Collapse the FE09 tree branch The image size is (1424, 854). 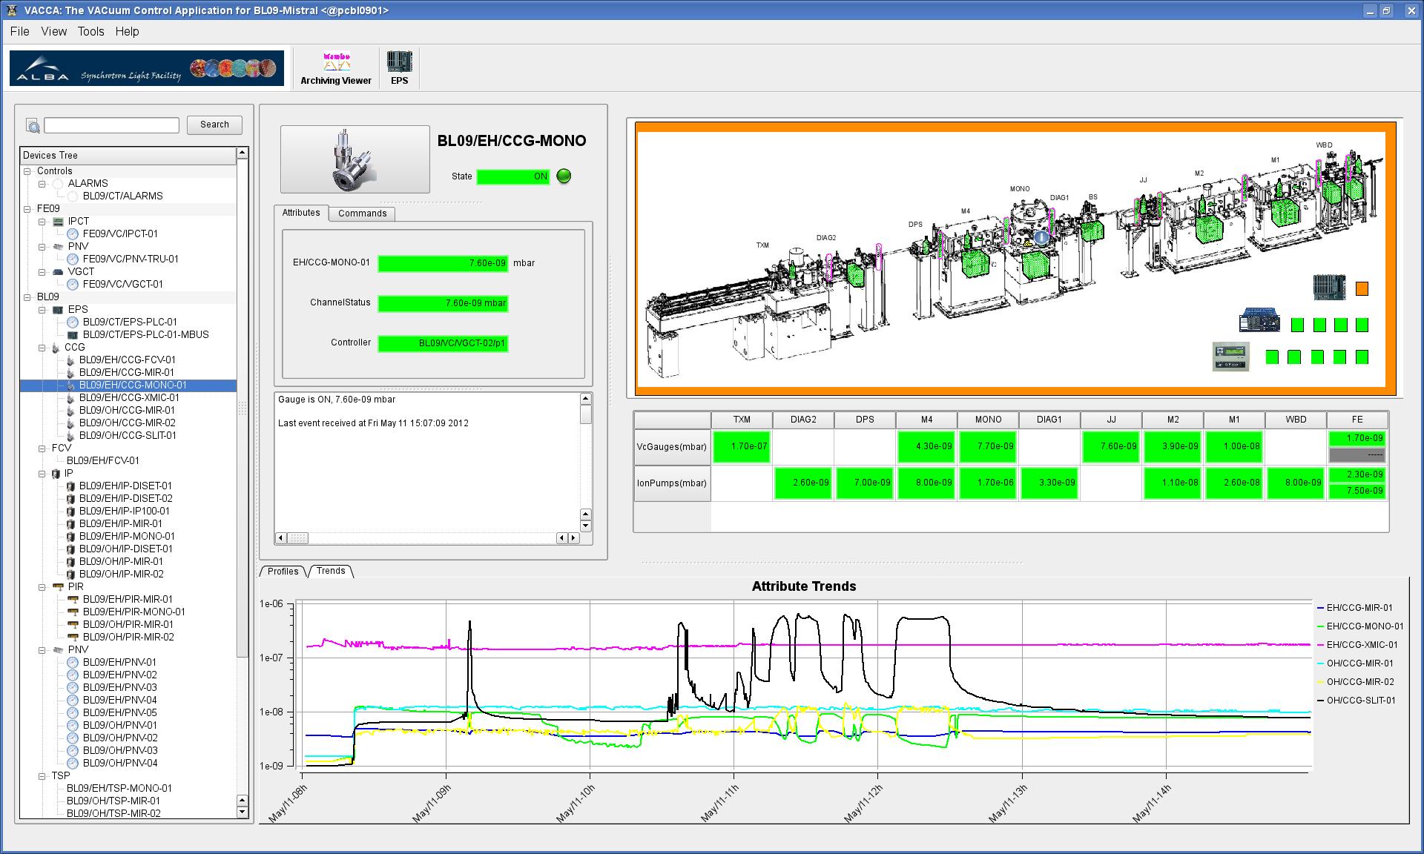point(27,209)
